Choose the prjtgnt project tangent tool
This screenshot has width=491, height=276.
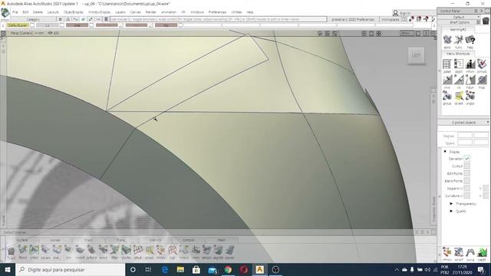[x=91, y=251]
